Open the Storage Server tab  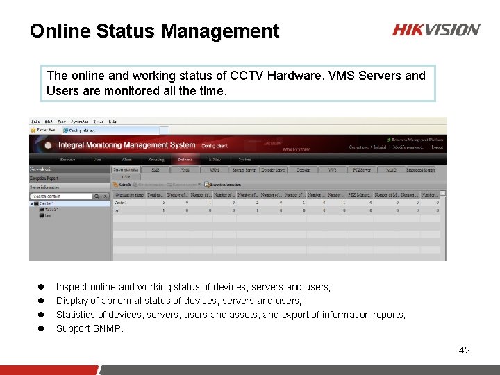pyautogui.click(x=244, y=170)
